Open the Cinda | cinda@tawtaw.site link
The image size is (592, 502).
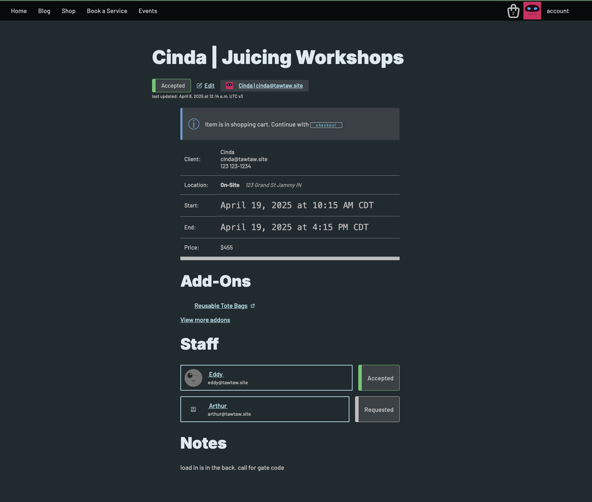[271, 86]
